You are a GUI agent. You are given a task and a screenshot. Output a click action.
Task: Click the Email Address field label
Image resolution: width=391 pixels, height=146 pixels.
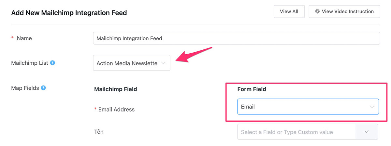[x=116, y=110]
